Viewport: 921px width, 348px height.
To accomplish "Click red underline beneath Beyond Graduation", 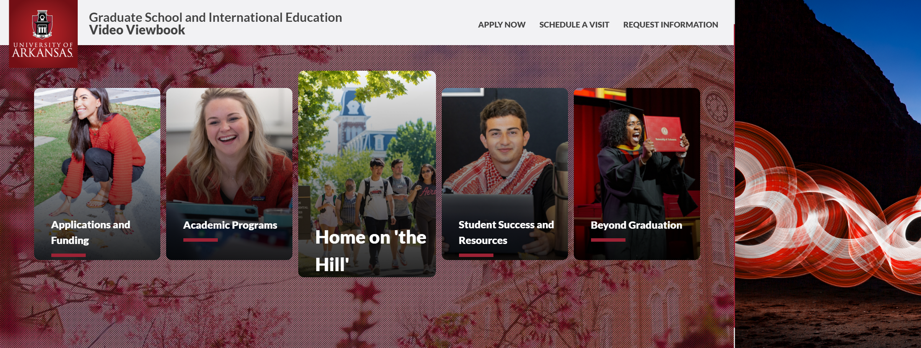I will [x=608, y=240].
